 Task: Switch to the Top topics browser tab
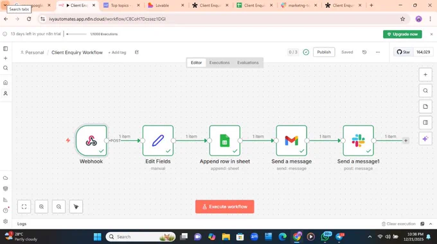coord(120,5)
